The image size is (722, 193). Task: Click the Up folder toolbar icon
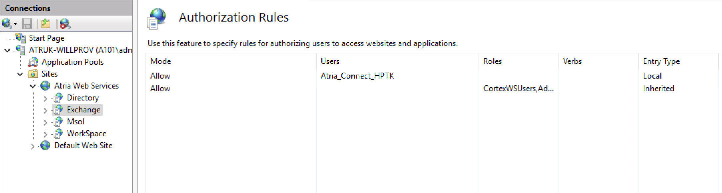tap(46, 24)
